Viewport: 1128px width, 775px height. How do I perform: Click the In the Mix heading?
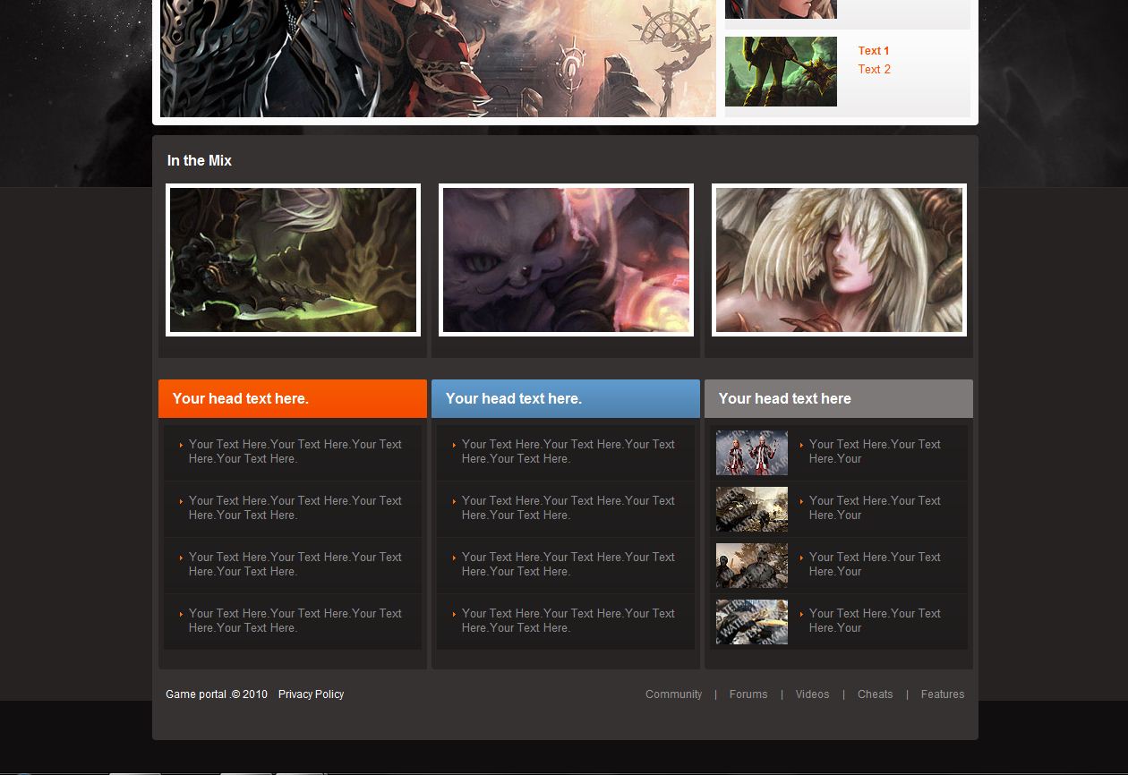(x=200, y=161)
